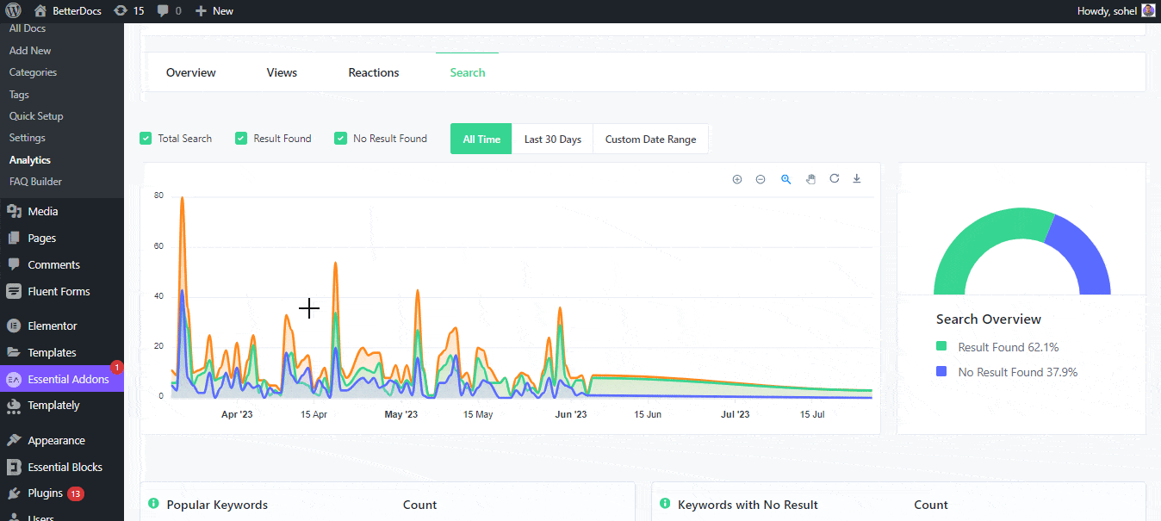Click the zoom-in icon on the chart toolbar

[736, 178]
